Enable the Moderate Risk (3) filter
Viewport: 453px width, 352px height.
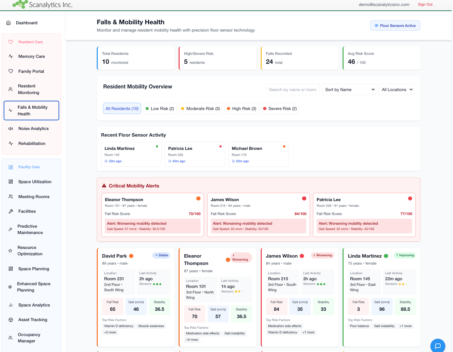pyautogui.click(x=200, y=108)
